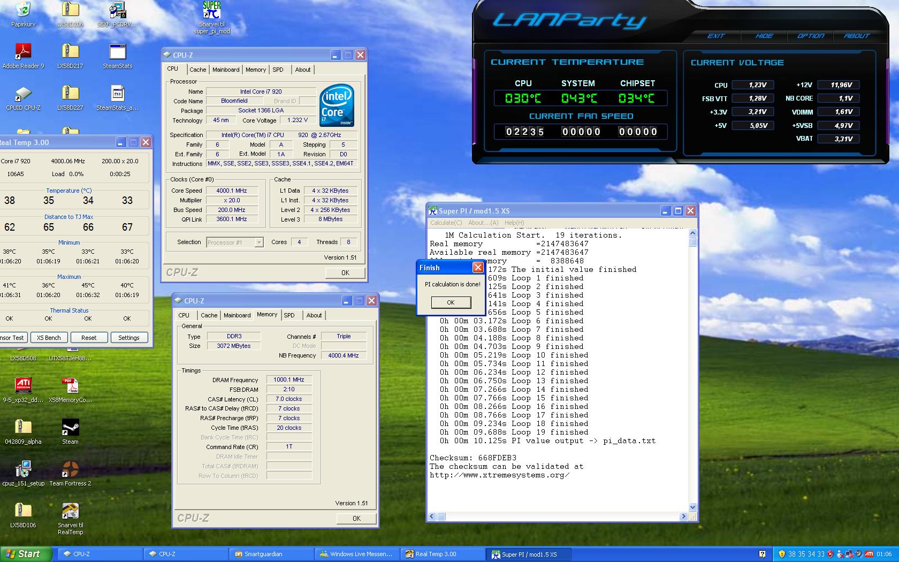
Task: Launch Team Fortress 2 shortcut
Action: coord(70,469)
